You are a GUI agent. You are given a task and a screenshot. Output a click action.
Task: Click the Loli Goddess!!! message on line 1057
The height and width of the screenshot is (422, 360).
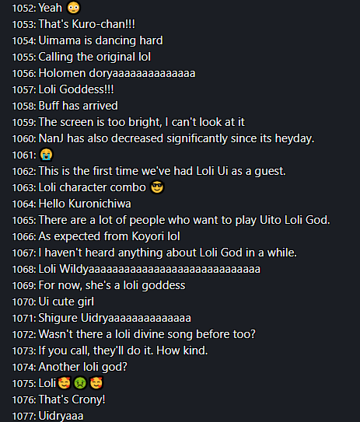76,89
